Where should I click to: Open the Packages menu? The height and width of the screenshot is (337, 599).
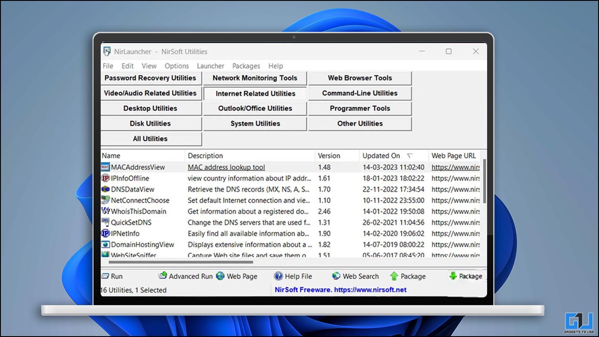(246, 66)
